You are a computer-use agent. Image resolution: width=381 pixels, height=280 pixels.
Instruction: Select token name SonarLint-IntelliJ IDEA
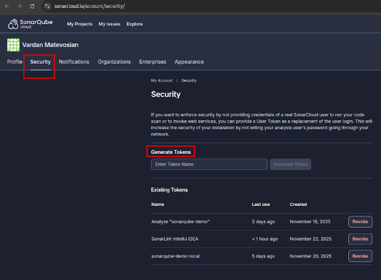coord(175,239)
